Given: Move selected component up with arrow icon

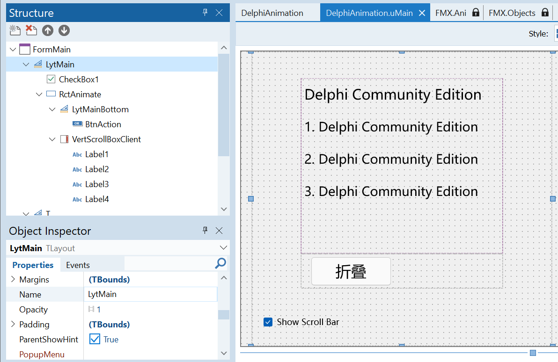Looking at the screenshot, I should tap(48, 30).
